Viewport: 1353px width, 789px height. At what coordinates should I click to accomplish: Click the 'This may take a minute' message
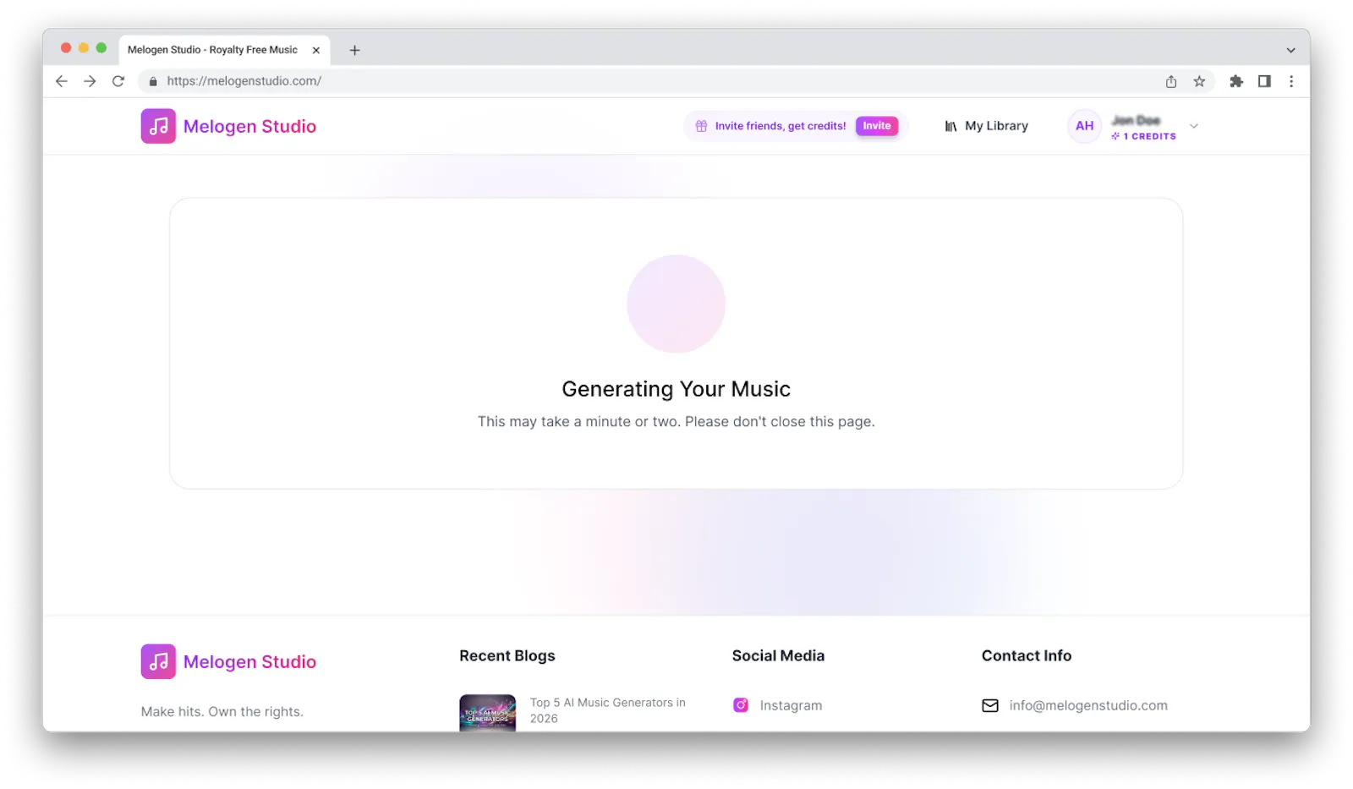676,421
